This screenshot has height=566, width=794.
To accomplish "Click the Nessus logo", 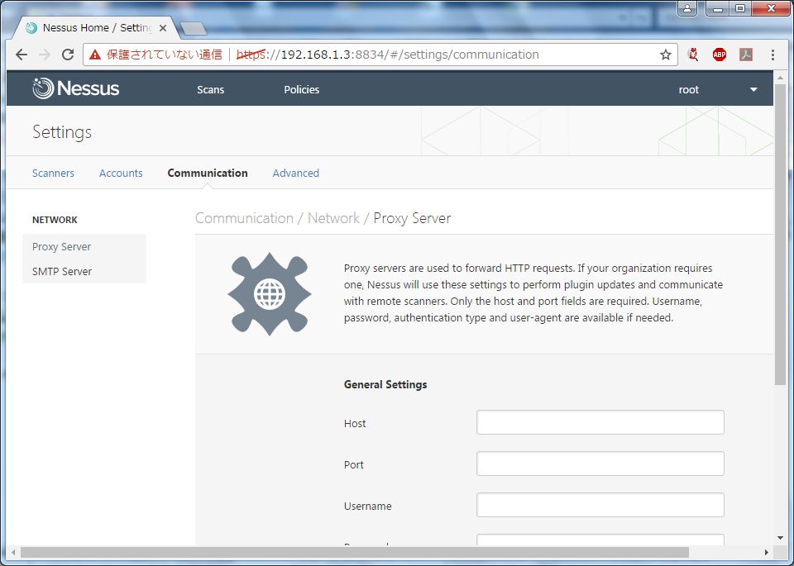I will tap(76, 88).
